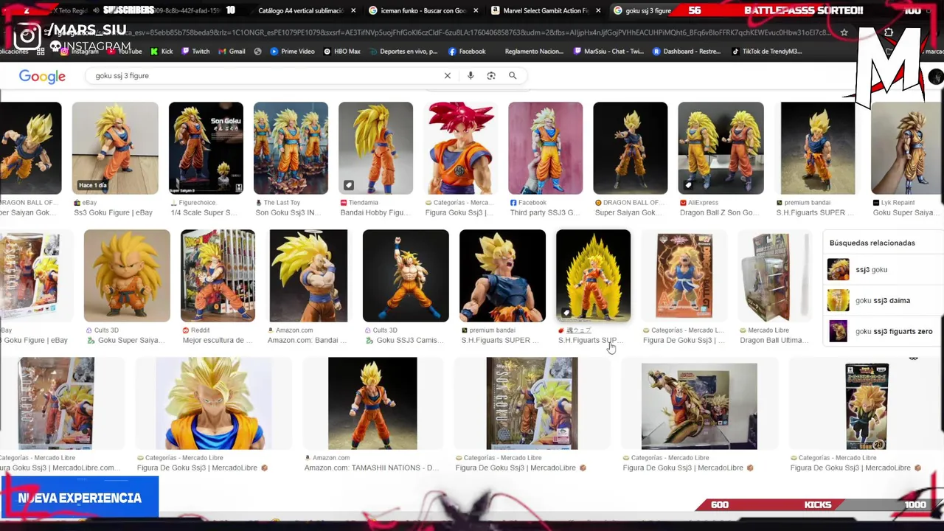
Task: Open the Reddit Mejor escultura image
Action: [218, 276]
